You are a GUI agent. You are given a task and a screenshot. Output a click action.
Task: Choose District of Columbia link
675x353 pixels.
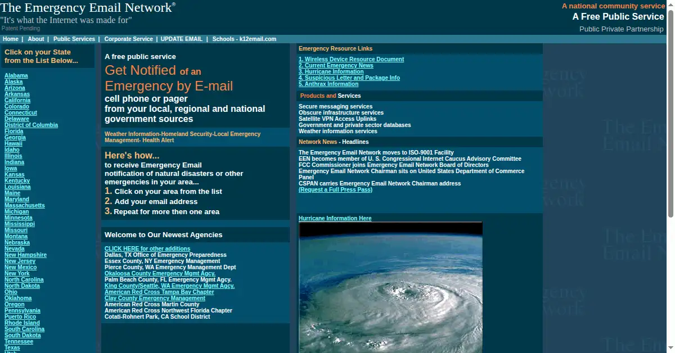pos(31,125)
